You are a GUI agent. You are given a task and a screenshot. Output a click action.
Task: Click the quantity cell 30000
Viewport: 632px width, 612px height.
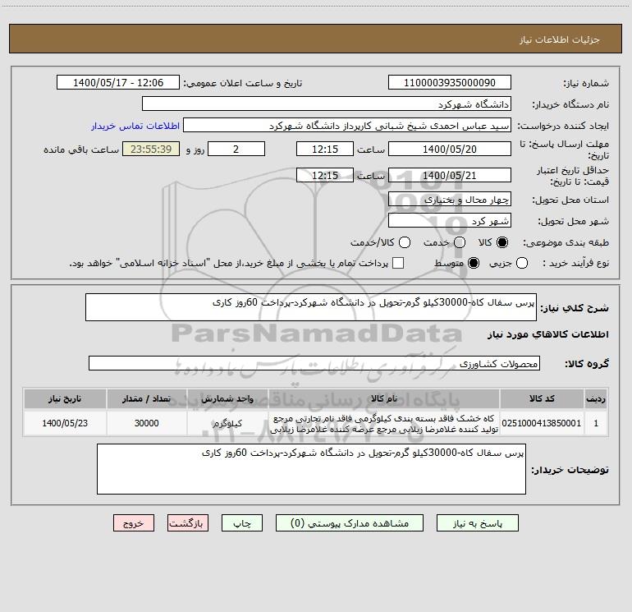click(147, 423)
